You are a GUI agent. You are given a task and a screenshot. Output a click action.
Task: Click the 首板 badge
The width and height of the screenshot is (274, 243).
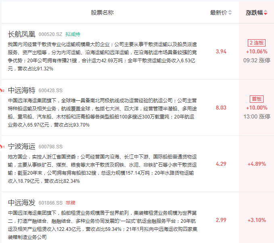[x=257, y=99]
